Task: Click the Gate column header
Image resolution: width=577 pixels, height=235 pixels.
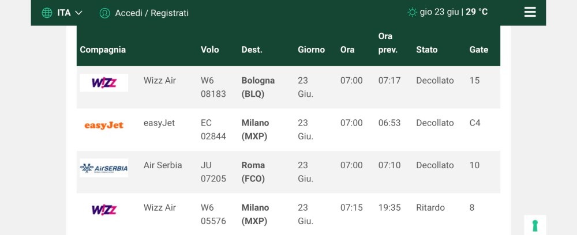Action: click(x=479, y=50)
